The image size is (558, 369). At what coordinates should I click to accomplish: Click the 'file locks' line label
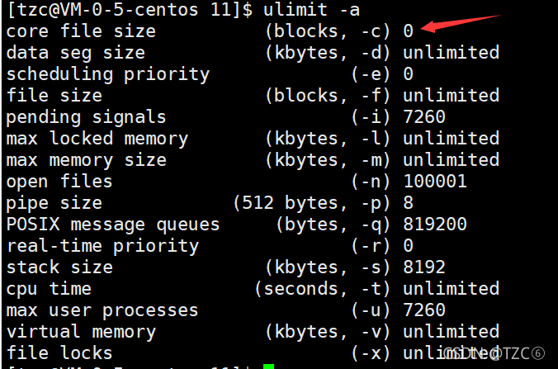[x=59, y=353]
